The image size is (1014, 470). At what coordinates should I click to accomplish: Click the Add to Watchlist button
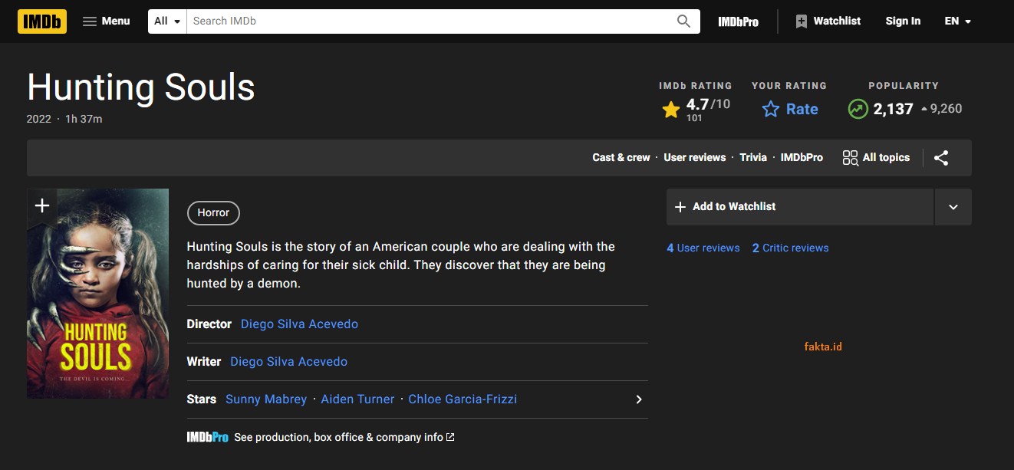[800, 207]
